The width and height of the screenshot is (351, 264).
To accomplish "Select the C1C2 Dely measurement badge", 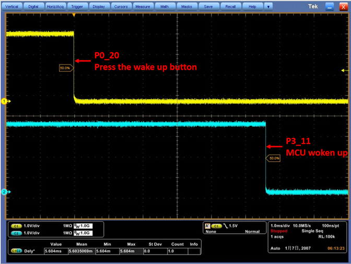I will (x=16, y=251).
